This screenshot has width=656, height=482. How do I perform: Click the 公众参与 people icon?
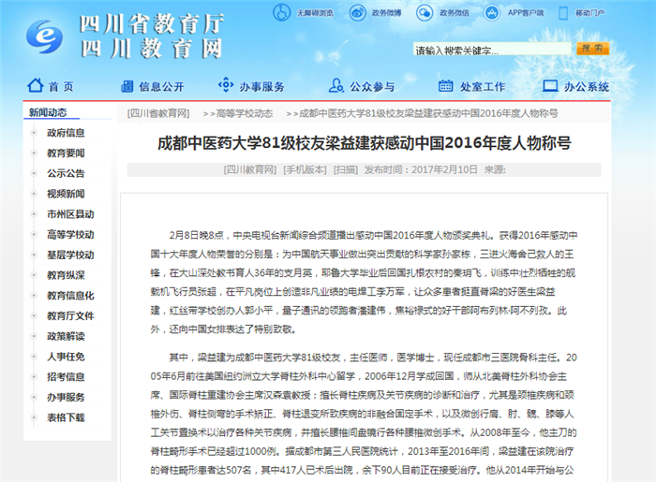coord(336,86)
